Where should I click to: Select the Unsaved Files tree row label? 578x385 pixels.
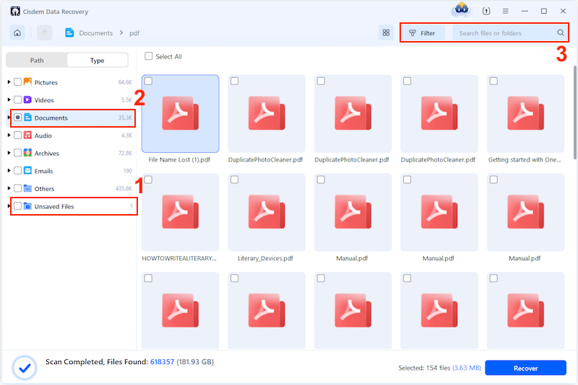click(x=54, y=206)
